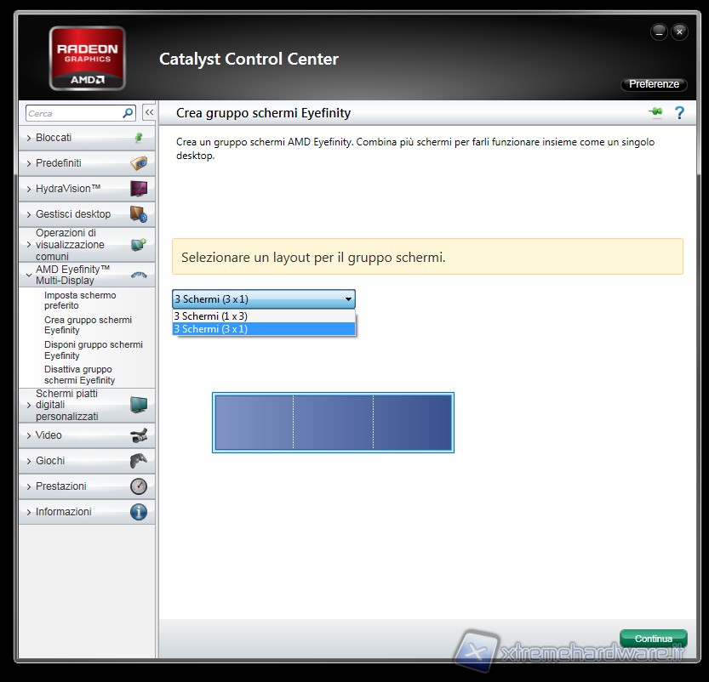Click the Prestazioni gauge icon
Image resolution: width=709 pixels, height=682 pixels.
tap(138, 486)
